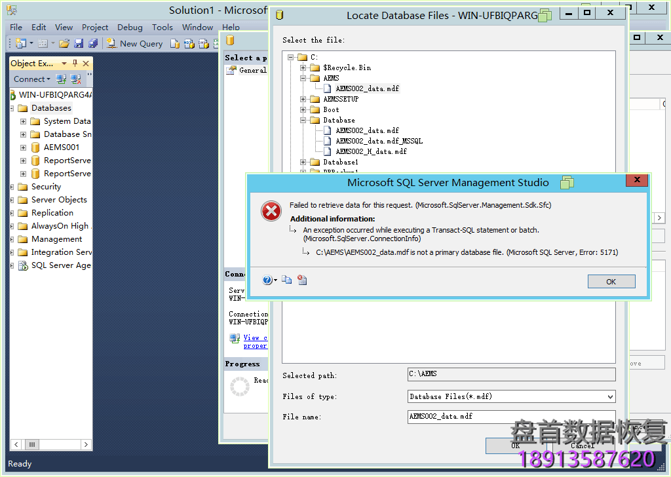Screen dimensions: 671x477
Task: Click the Connect Object Explorer icon
Action: [x=61, y=79]
